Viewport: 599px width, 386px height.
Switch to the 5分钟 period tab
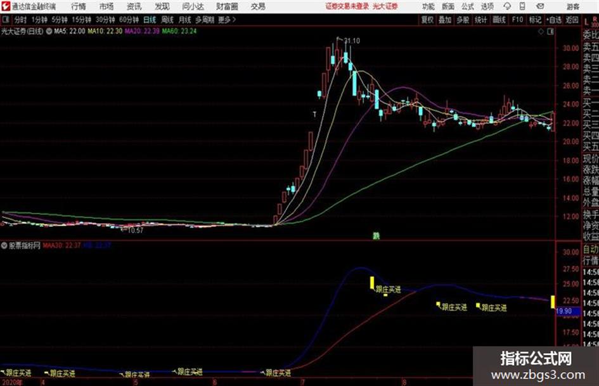60,20
